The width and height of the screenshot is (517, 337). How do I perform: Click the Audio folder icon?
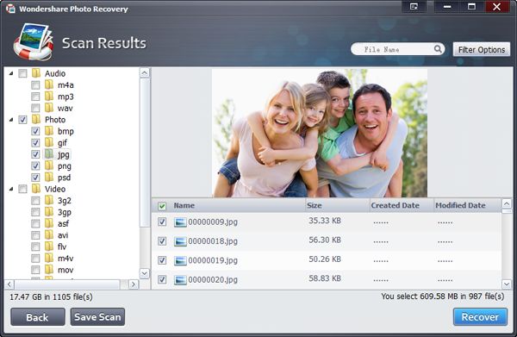36,73
